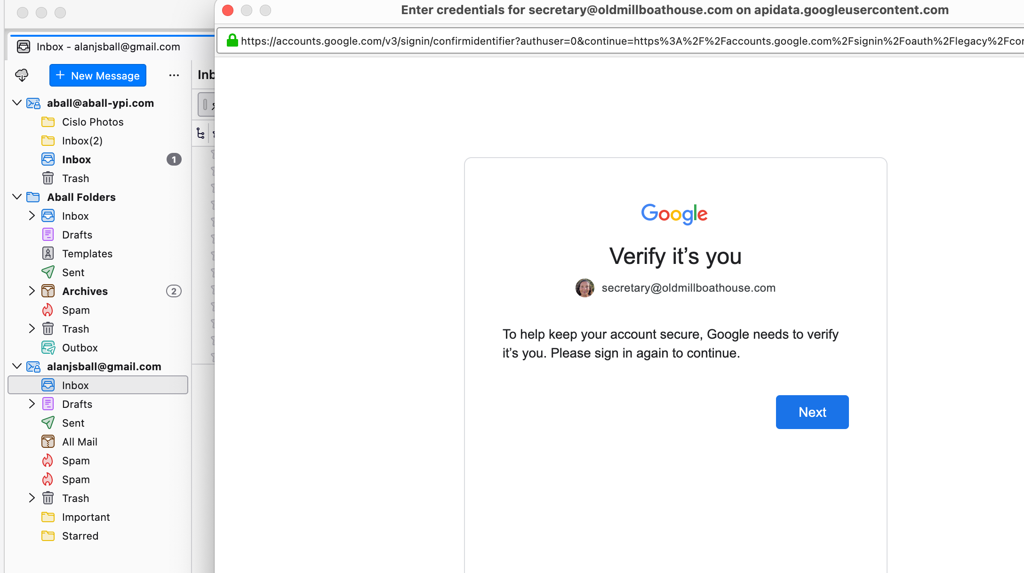Click the Outbox folder icon
The image size is (1024, 573).
click(48, 348)
